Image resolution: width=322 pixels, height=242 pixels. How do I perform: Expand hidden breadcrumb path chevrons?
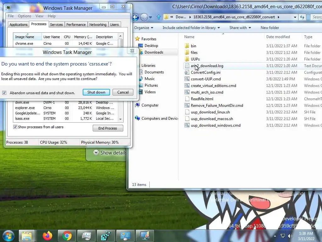coord(171,17)
